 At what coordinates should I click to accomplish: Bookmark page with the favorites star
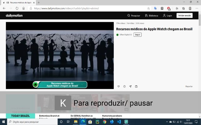(x=149, y=8)
